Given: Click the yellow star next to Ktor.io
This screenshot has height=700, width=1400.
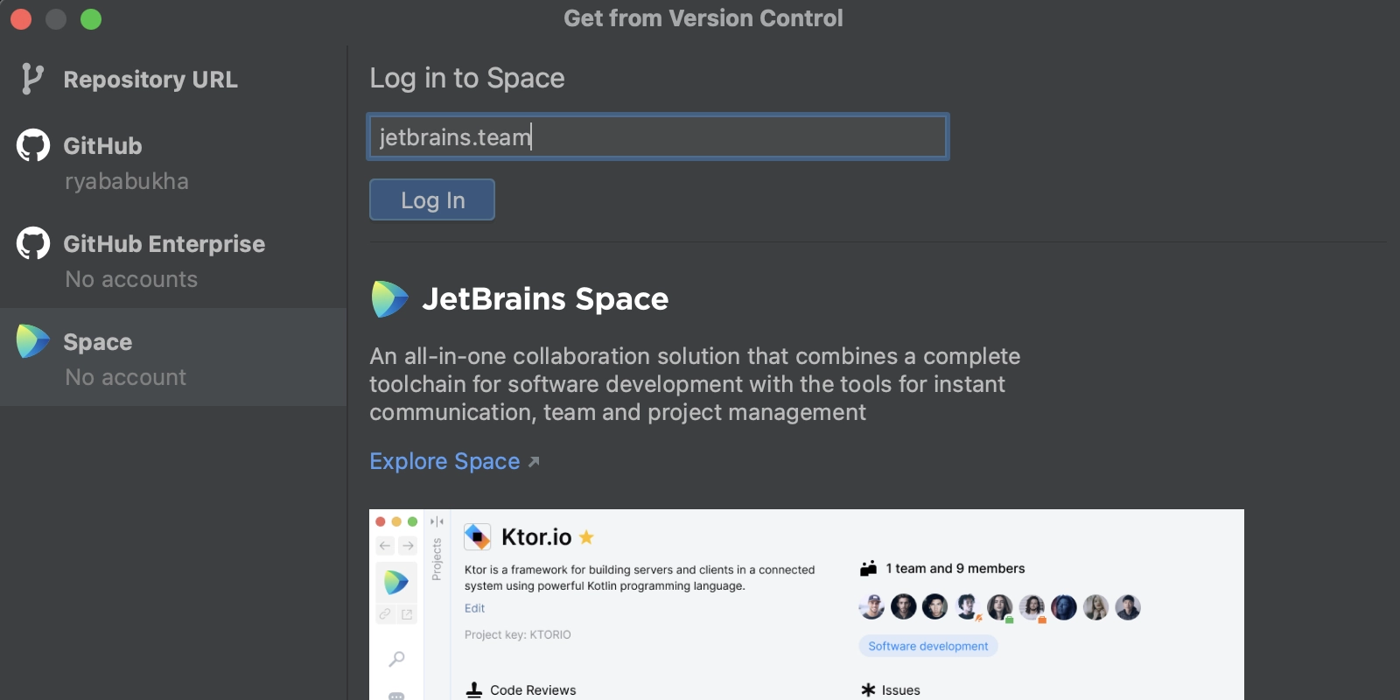Looking at the screenshot, I should (586, 537).
